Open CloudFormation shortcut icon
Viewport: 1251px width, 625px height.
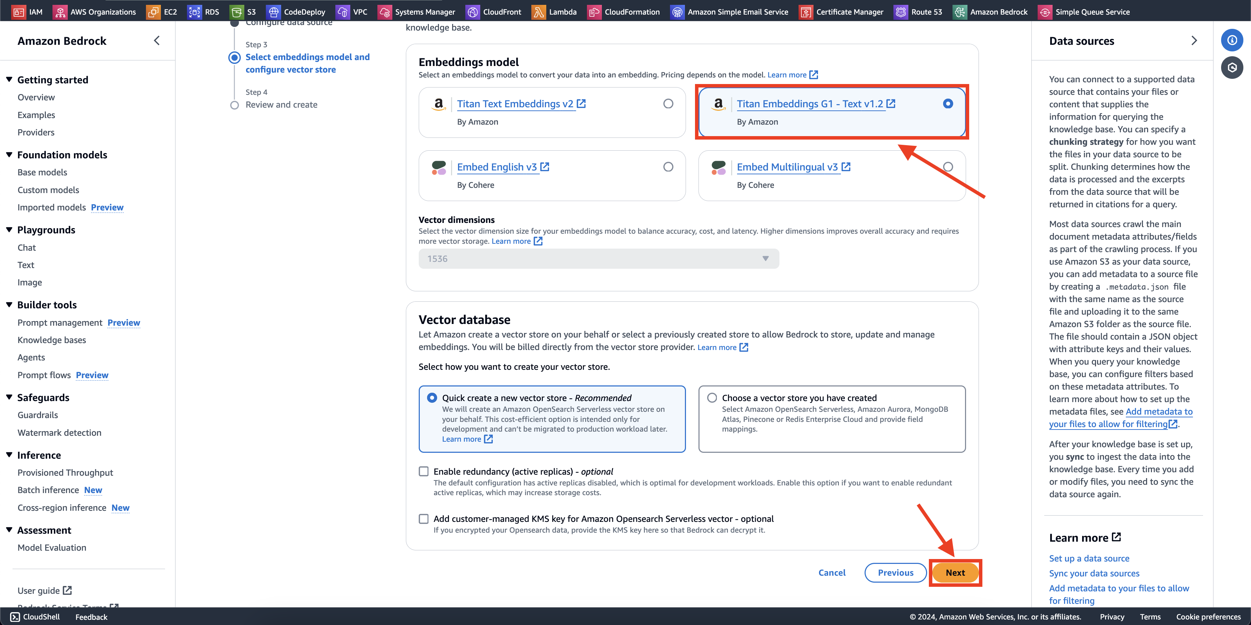594,12
